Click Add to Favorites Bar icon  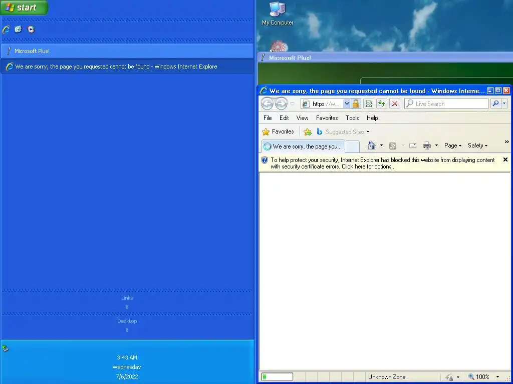[x=307, y=132]
